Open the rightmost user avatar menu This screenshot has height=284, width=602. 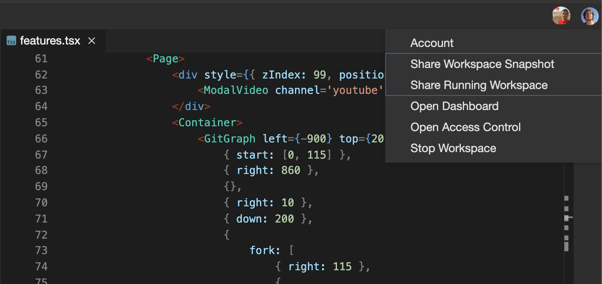pyautogui.click(x=589, y=16)
